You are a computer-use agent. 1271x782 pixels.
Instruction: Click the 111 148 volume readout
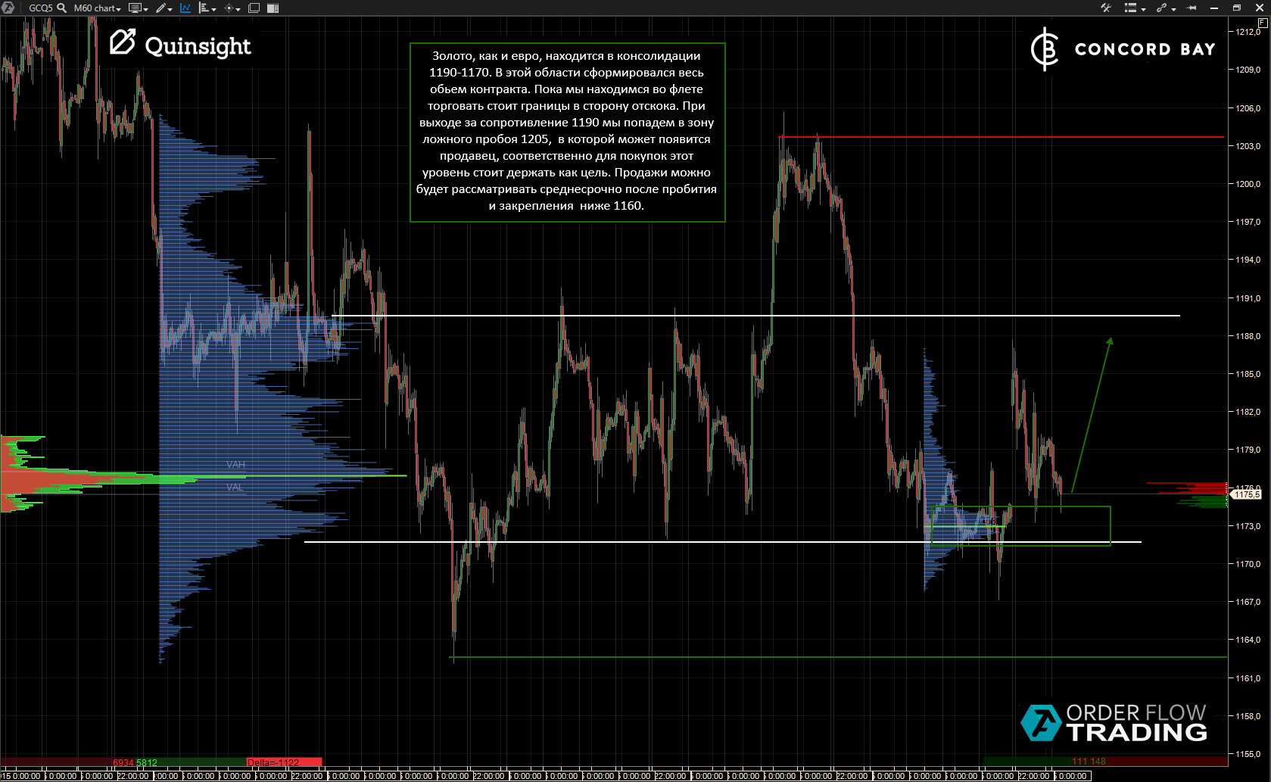tap(1089, 762)
